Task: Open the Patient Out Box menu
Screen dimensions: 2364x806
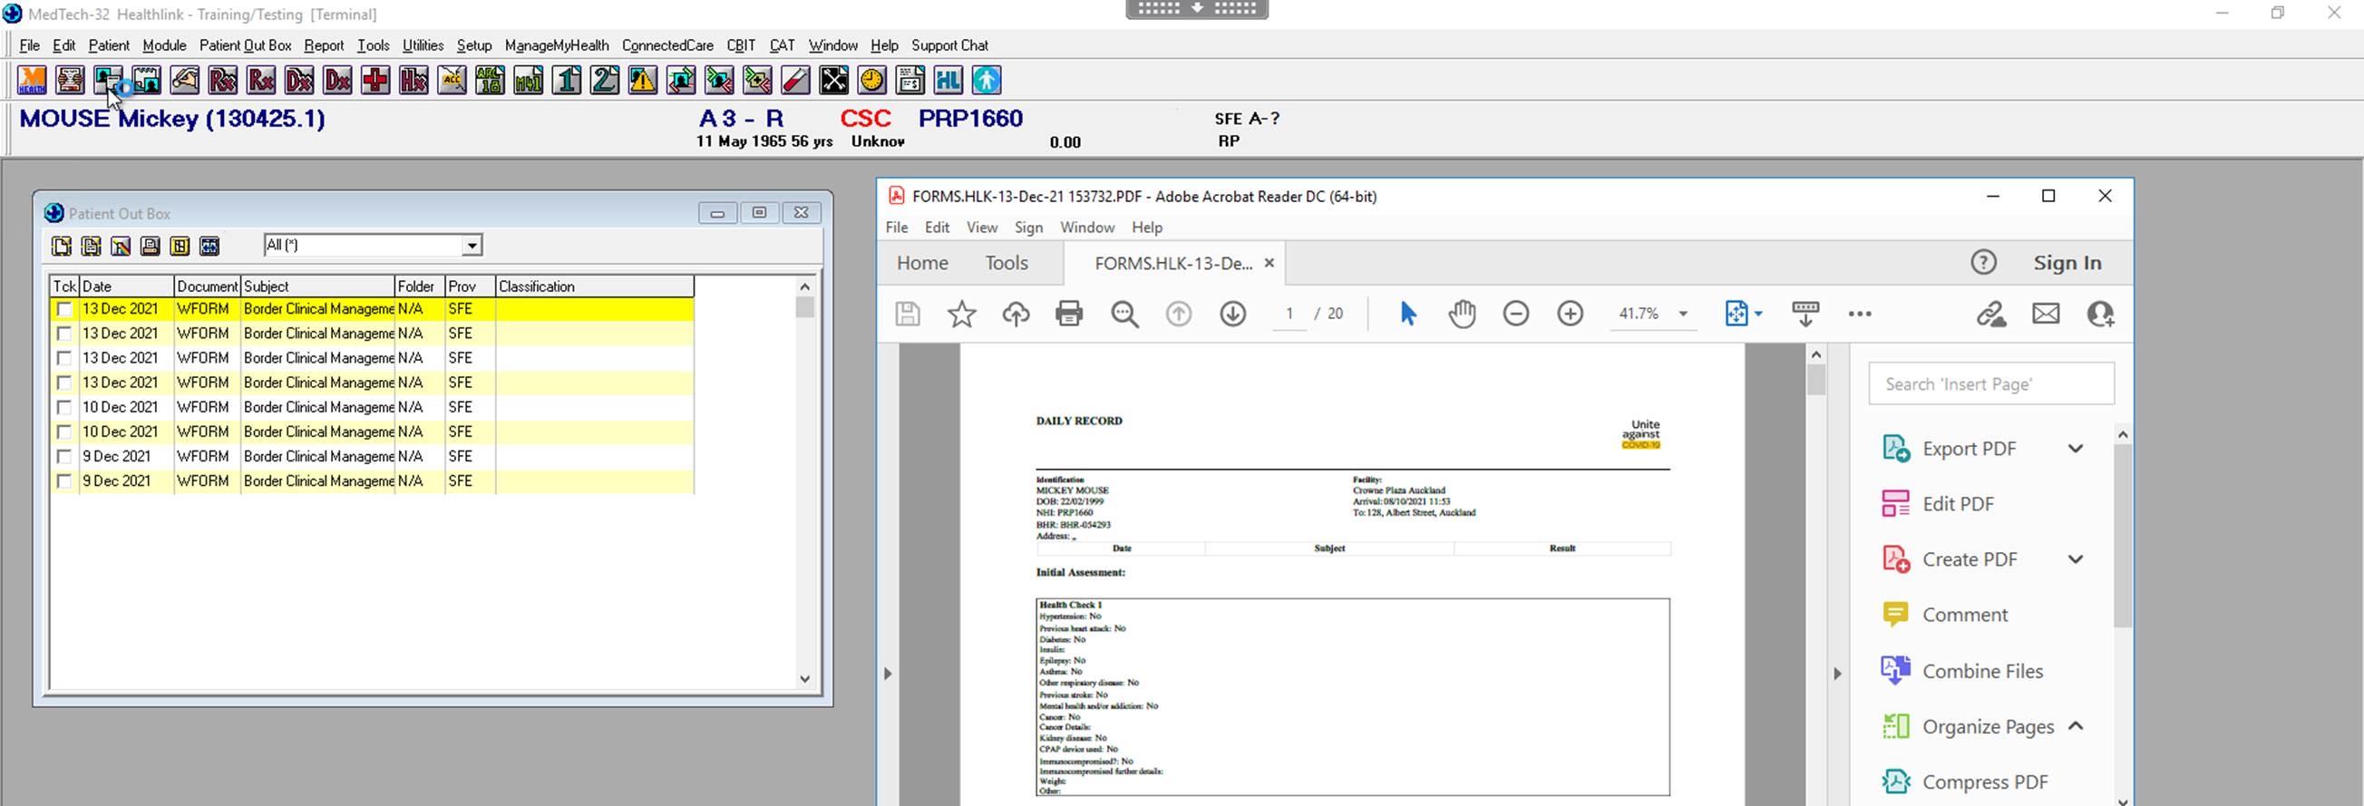Action: click(x=245, y=45)
